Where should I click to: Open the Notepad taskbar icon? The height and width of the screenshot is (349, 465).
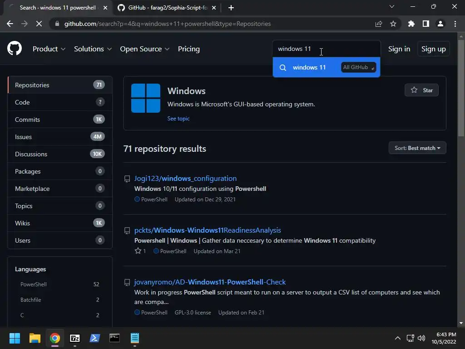click(134, 338)
